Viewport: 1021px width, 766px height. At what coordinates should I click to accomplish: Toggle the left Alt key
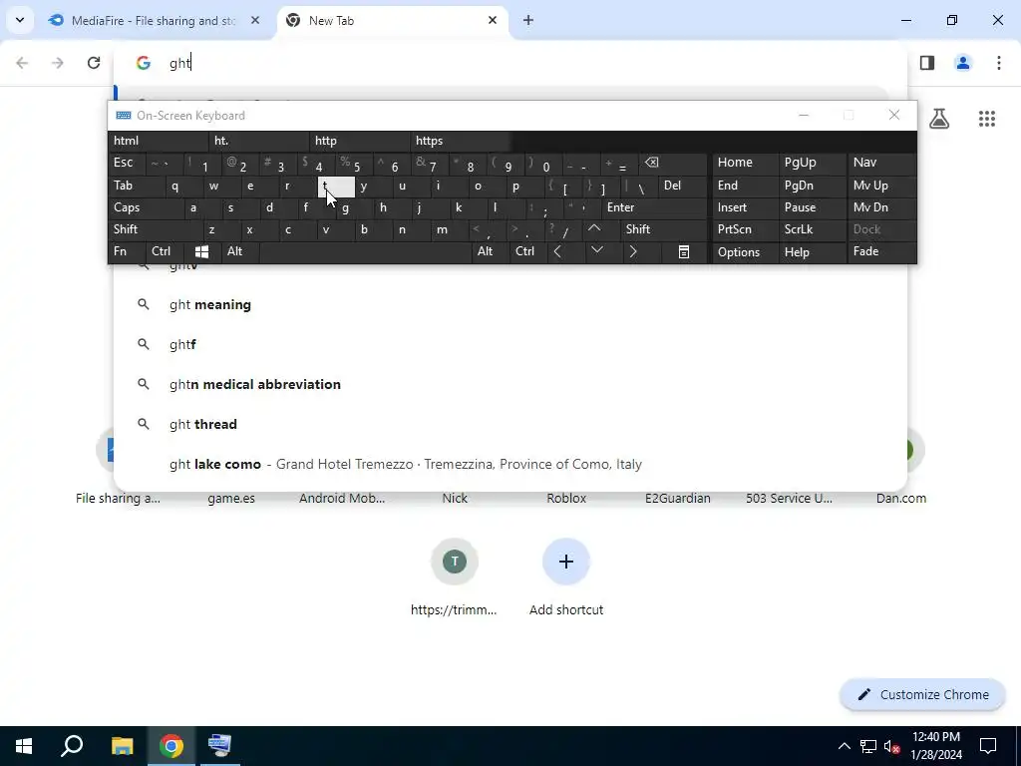click(x=239, y=251)
